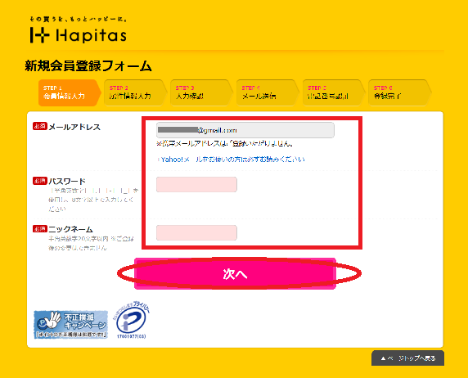The width and height of the screenshot is (468, 378).
Task: Click the red required badge beside パスワード
Action: 40,181
